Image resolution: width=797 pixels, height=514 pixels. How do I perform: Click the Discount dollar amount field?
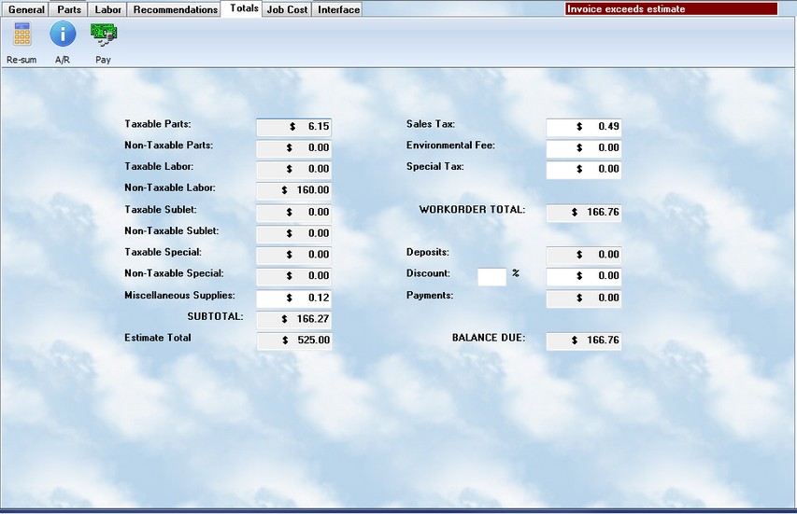583,276
